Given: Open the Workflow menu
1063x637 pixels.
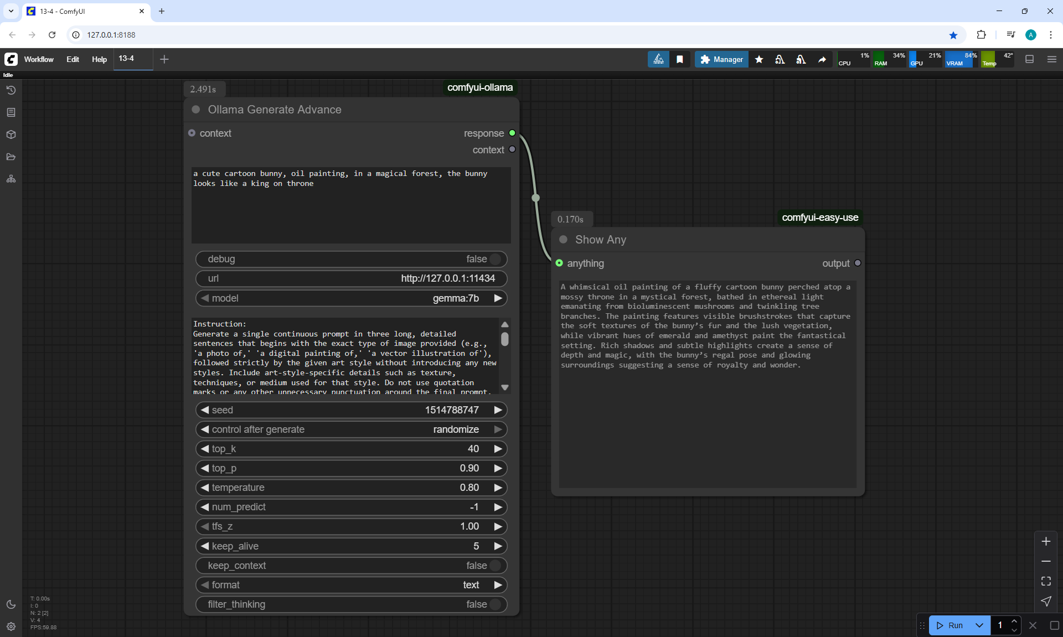Looking at the screenshot, I should coord(39,59).
